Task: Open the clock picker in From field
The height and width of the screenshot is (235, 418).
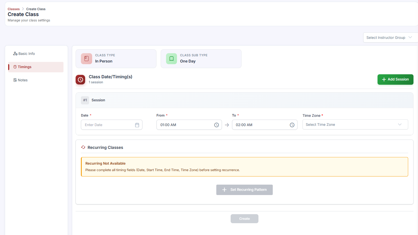Action: pos(217,125)
